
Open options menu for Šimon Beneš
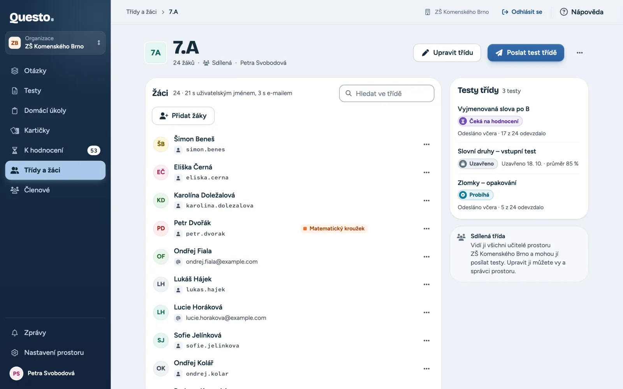426,144
